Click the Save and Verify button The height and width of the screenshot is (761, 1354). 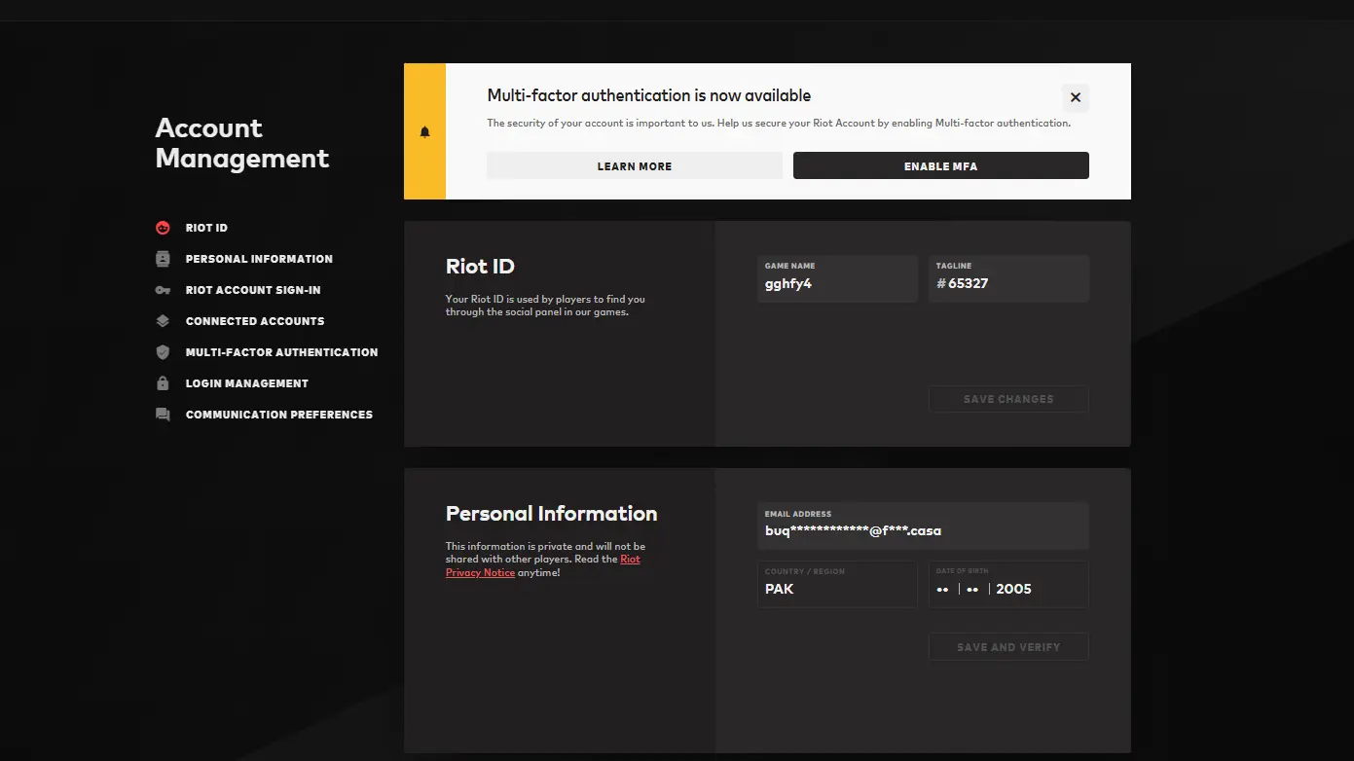click(1007, 647)
